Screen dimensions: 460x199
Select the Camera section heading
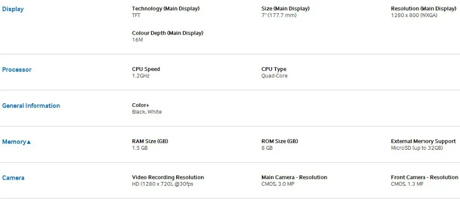coord(13,178)
